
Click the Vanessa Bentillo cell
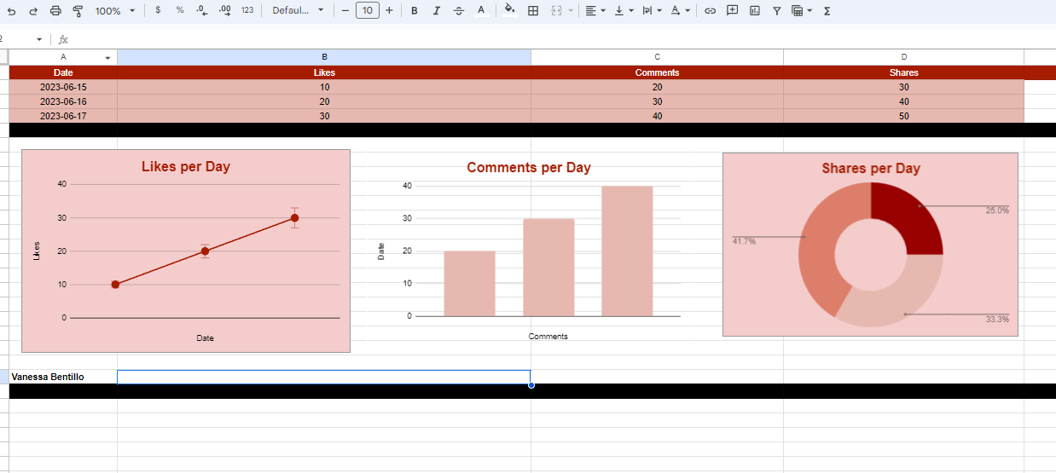(x=63, y=377)
